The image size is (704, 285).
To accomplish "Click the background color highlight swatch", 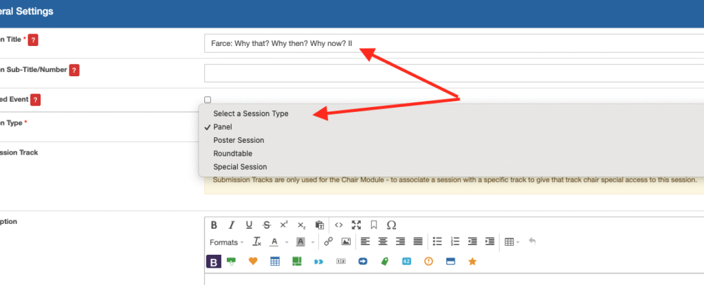I will (300, 242).
